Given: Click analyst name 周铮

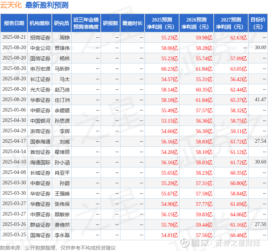Looking at the screenshot, I should [x=65, y=38].
